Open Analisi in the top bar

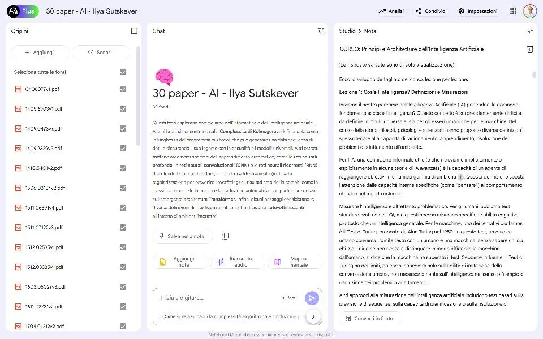point(391,11)
